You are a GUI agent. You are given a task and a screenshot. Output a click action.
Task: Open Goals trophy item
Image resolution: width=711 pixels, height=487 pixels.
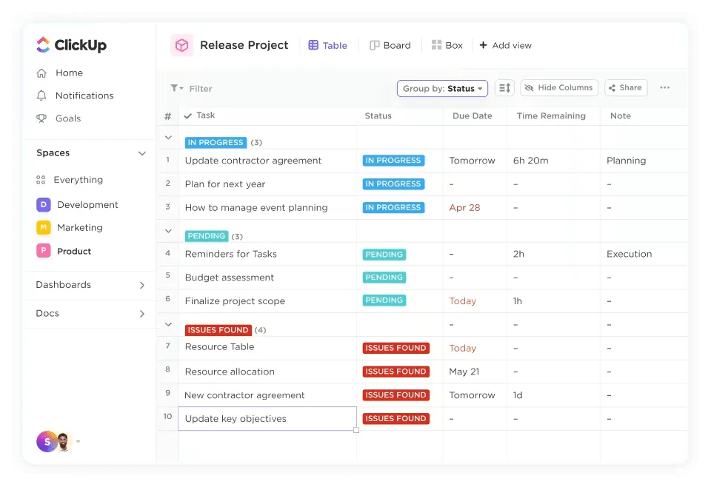pyautogui.click(x=59, y=118)
